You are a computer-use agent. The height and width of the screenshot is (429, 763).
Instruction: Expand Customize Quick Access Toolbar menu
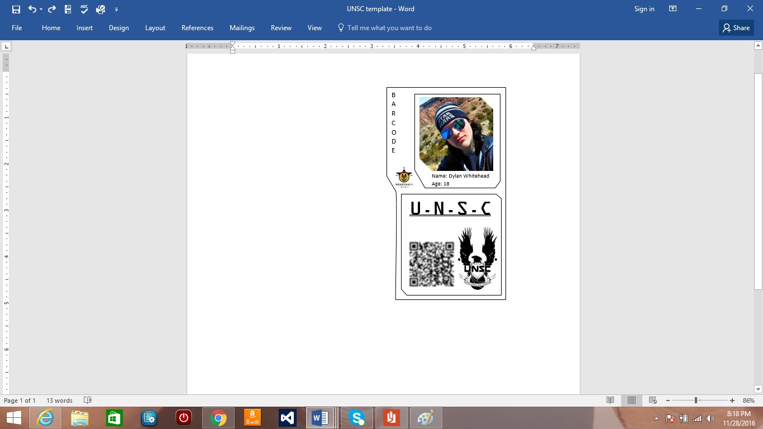[116, 9]
